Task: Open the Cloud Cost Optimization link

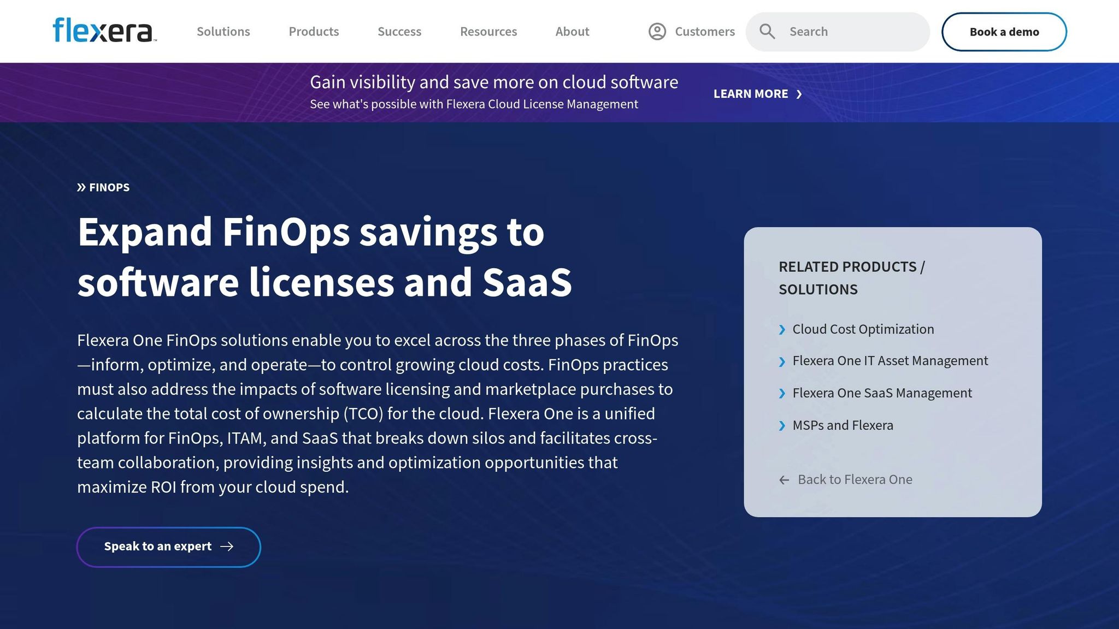Action: pyautogui.click(x=863, y=329)
